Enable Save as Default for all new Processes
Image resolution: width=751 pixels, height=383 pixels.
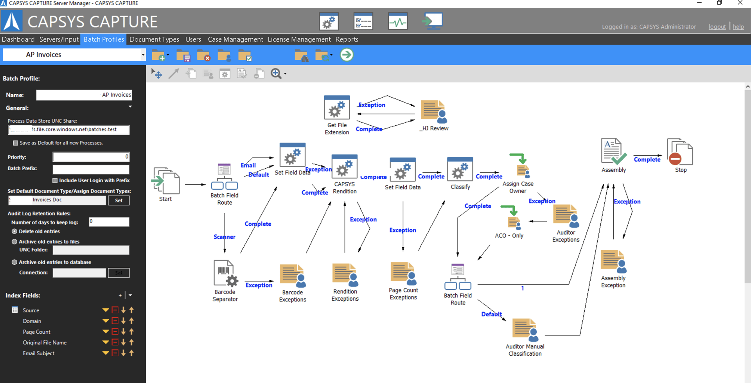point(15,143)
